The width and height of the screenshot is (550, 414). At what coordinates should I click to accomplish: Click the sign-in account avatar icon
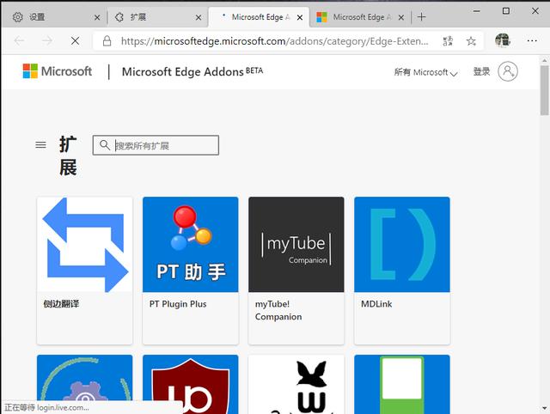(x=508, y=71)
